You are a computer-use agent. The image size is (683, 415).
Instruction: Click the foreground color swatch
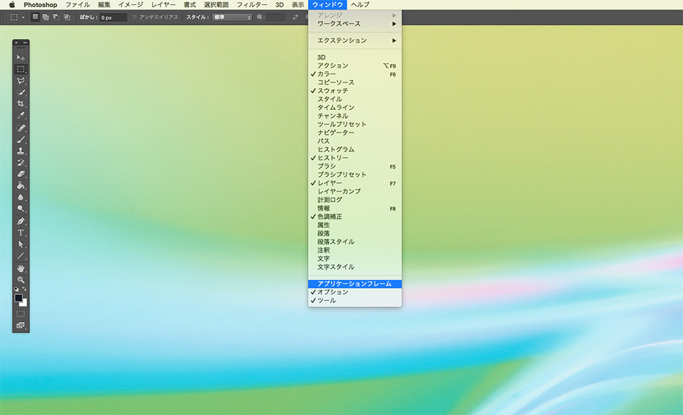click(x=18, y=298)
